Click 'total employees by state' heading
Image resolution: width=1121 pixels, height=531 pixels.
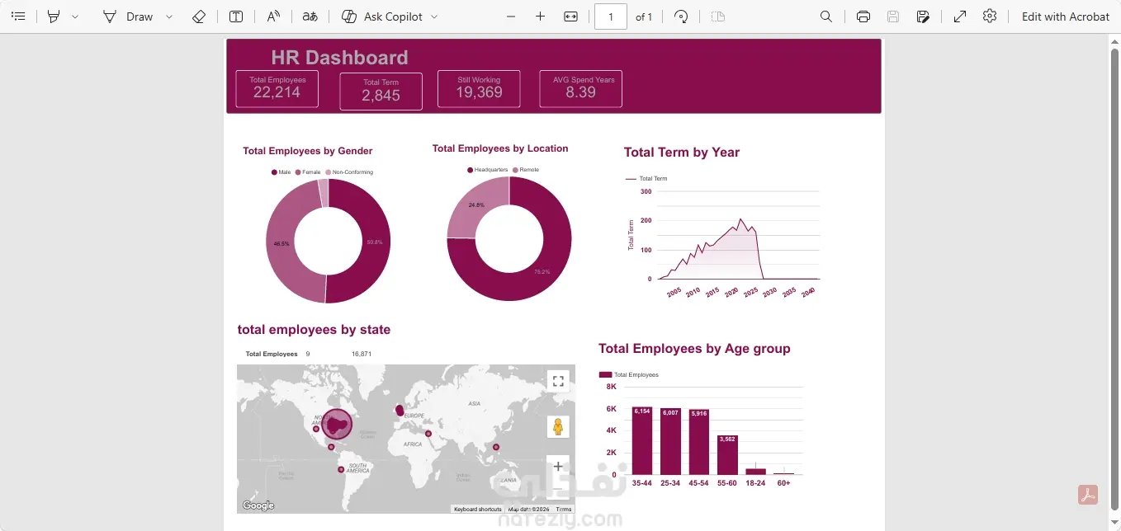[x=314, y=330]
